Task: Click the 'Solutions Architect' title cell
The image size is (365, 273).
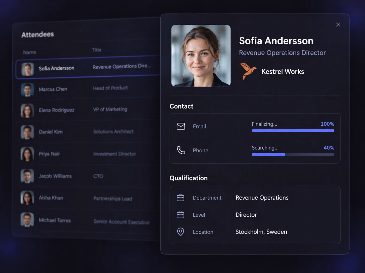Action: coord(113,131)
